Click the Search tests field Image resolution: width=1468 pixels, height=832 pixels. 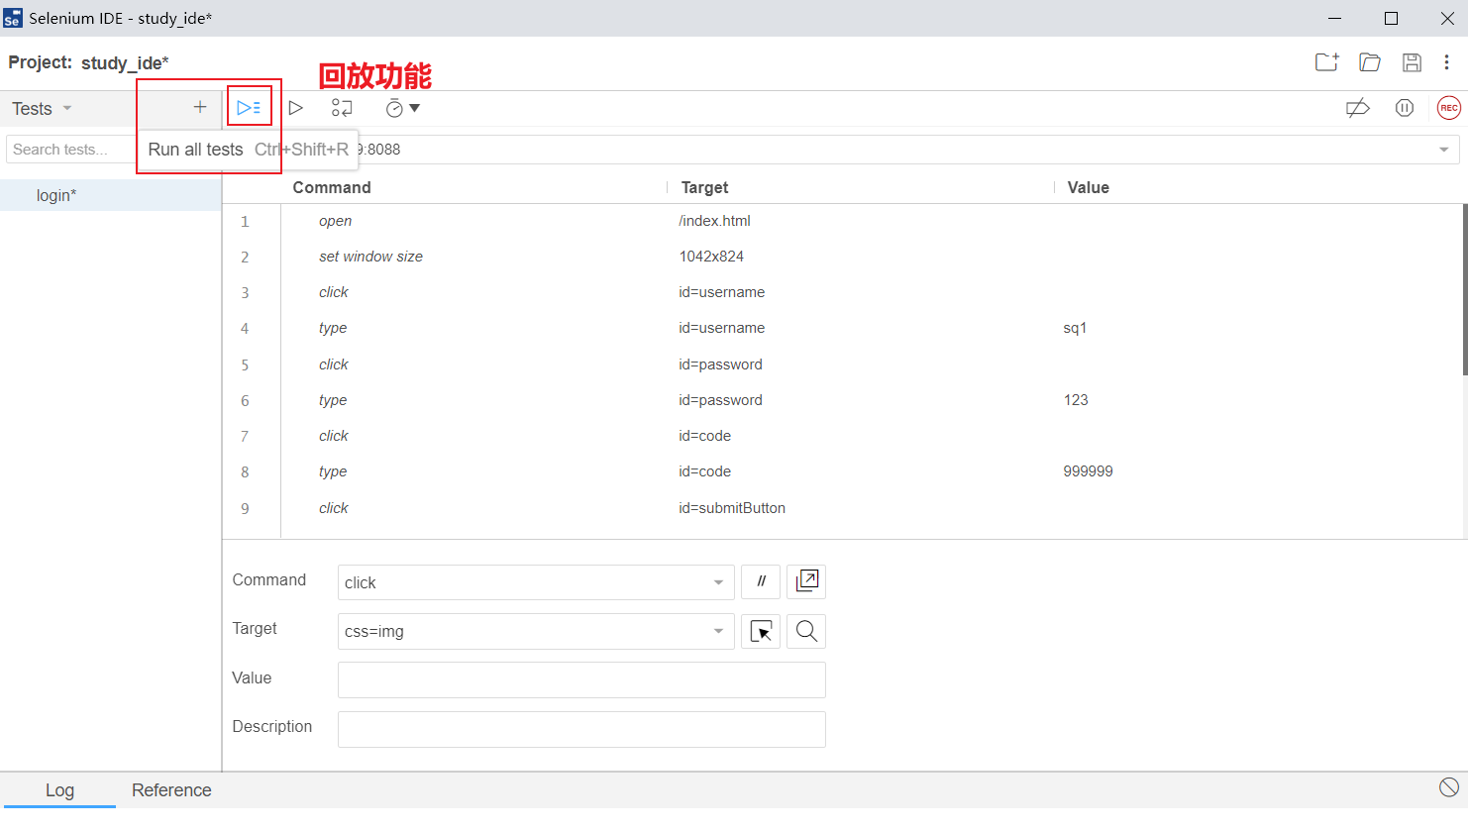click(x=70, y=150)
